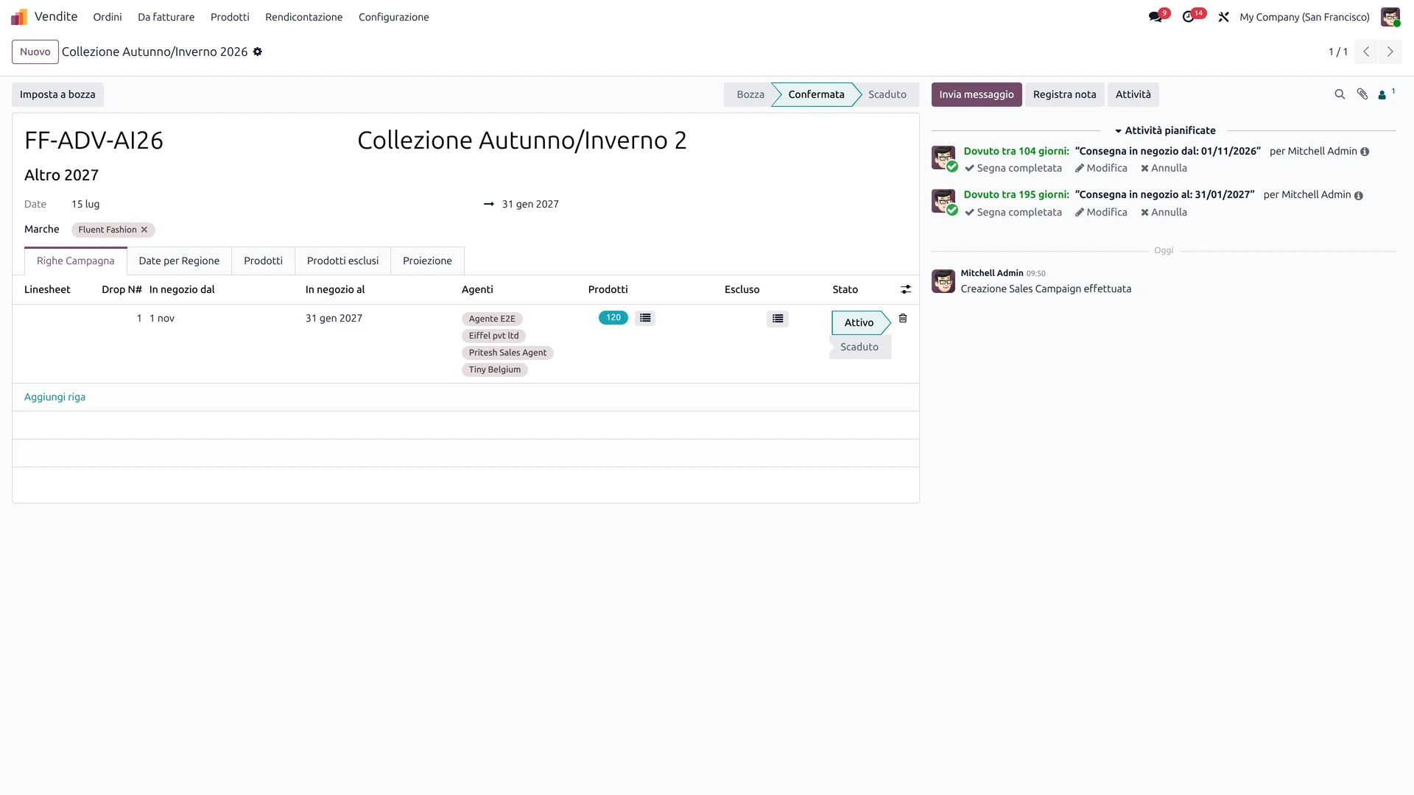Image resolution: width=1414 pixels, height=795 pixels.
Task: Click the gear actions icon beside record title
Action: (258, 52)
